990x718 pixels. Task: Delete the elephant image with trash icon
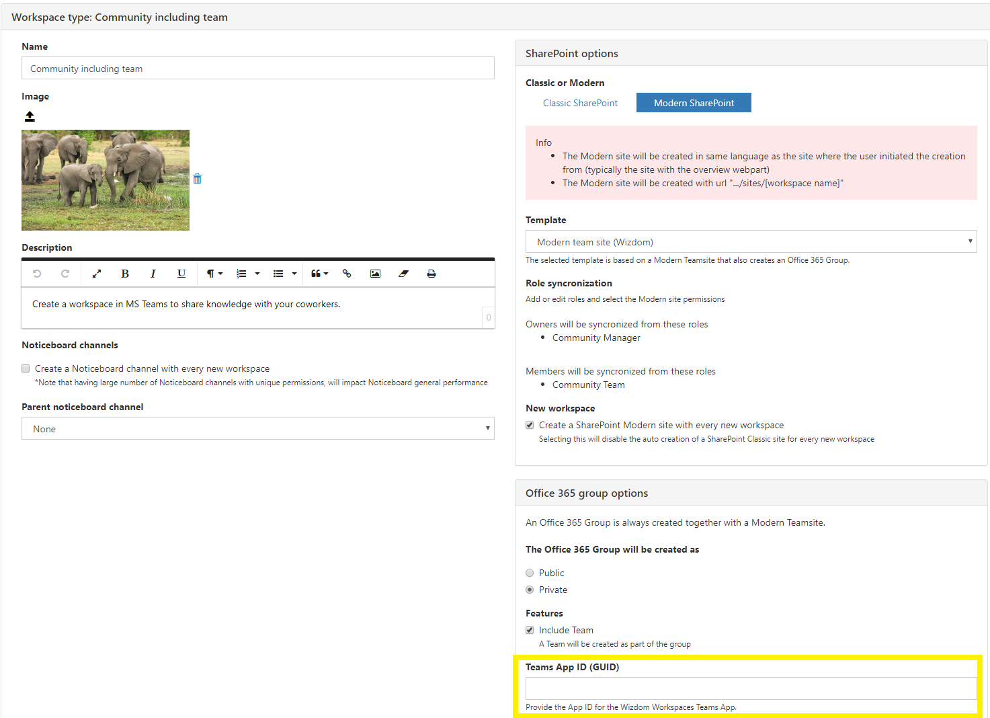point(197,179)
